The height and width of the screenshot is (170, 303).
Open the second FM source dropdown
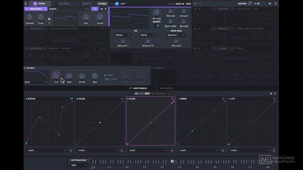(148, 35)
